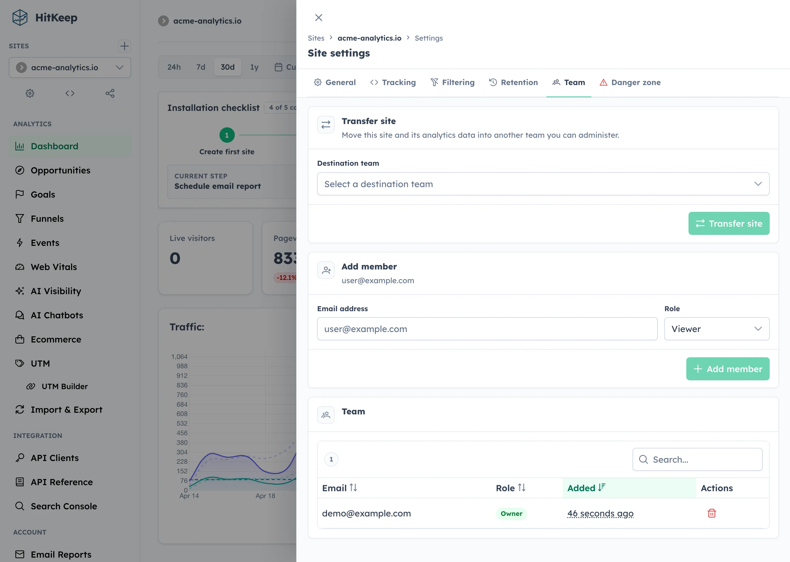Image resolution: width=790 pixels, height=562 pixels.
Task: Open Search Console integration
Action: [x=70, y=506]
